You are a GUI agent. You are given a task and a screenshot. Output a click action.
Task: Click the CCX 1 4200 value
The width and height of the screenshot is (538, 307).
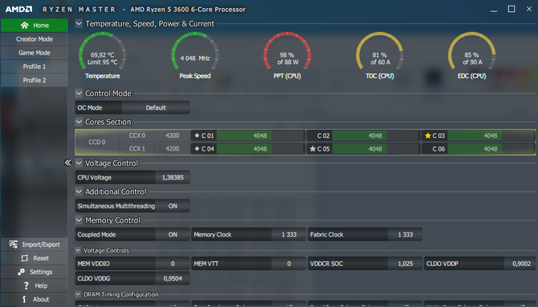click(173, 149)
